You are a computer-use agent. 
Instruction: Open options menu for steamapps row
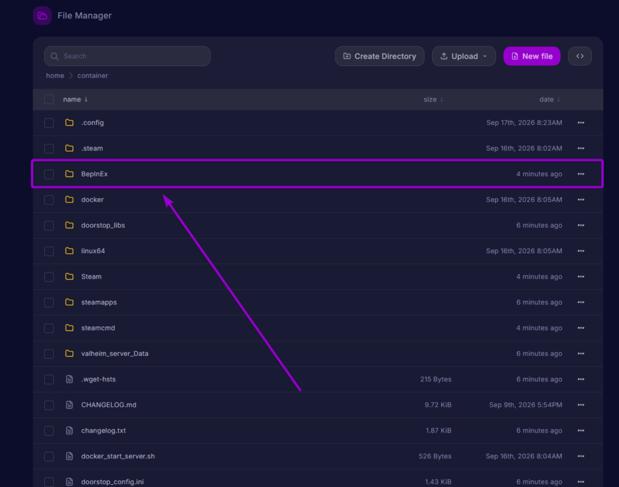(581, 302)
